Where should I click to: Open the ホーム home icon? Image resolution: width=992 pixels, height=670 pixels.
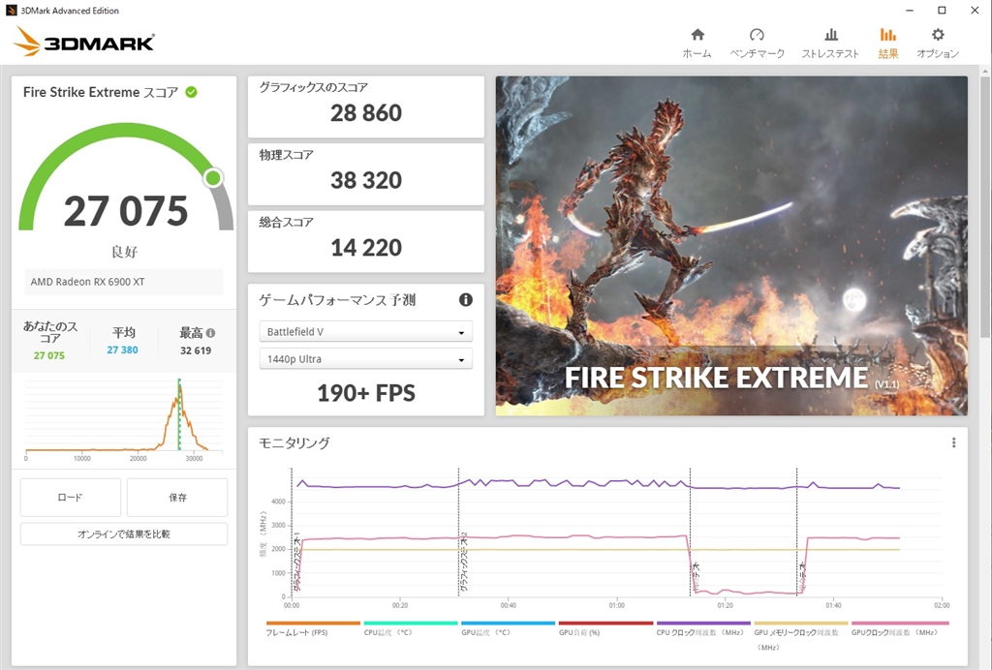(697, 34)
